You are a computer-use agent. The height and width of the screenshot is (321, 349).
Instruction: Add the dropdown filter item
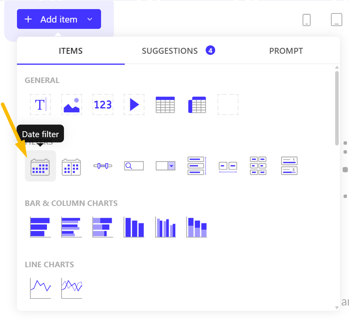[165, 166]
